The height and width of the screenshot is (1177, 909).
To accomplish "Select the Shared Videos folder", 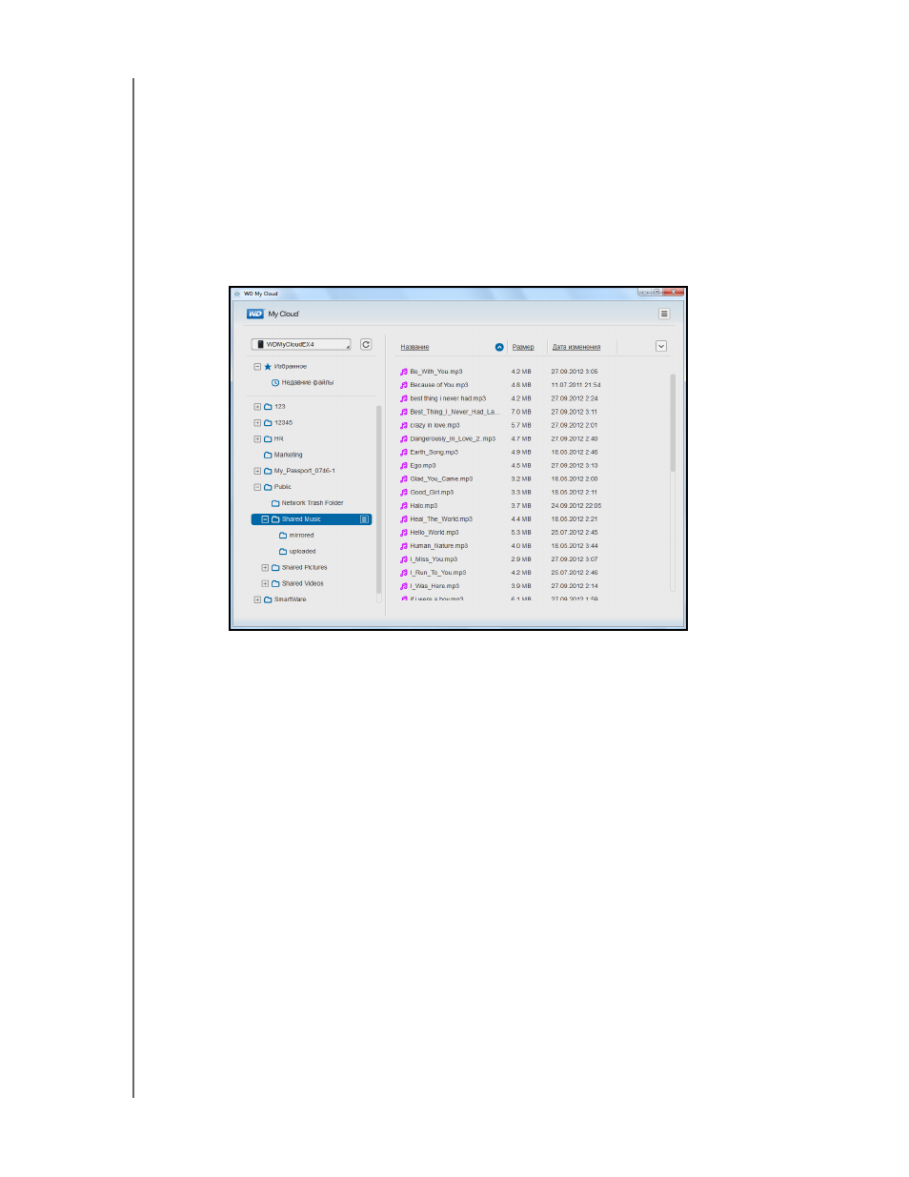I will point(303,583).
